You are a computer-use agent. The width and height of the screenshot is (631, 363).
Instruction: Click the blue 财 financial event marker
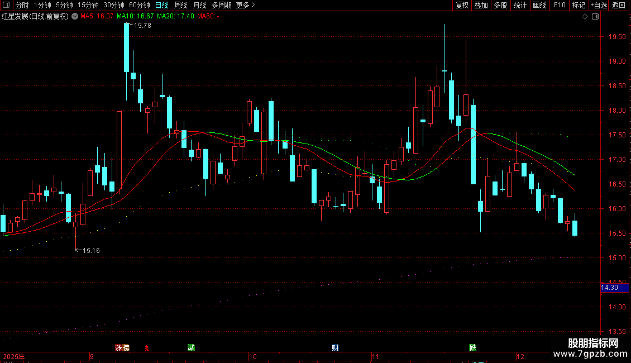[x=335, y=348]
